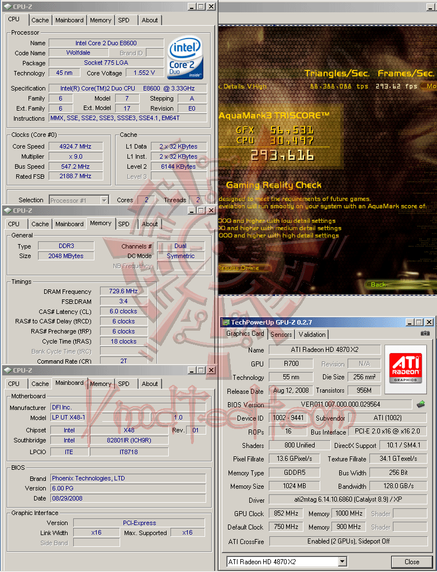Click the Channels value Dual
This screenshot has height=572, width=437.
[180, 246]
